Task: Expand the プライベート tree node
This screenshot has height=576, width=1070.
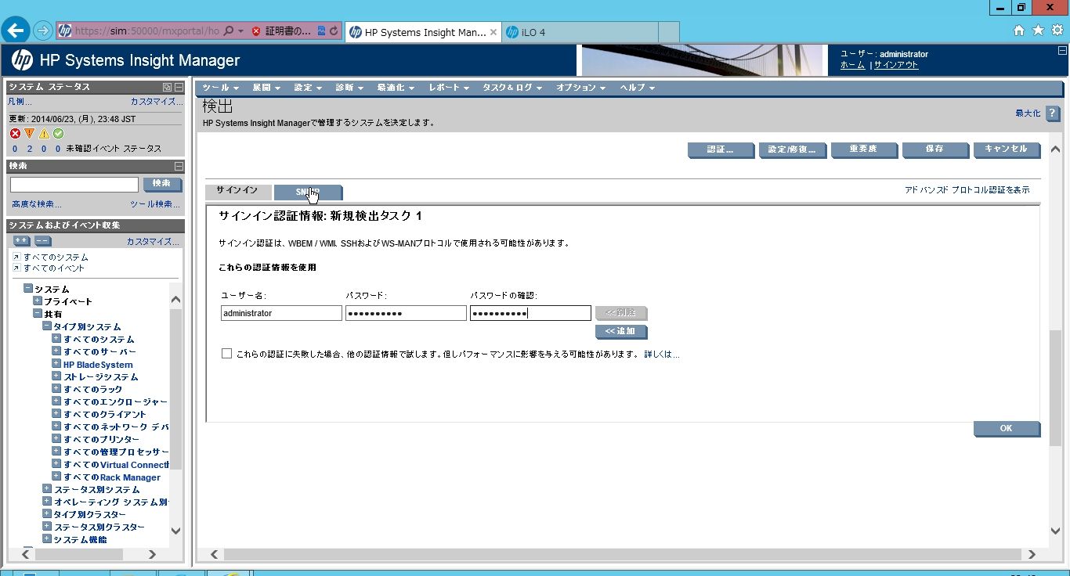Action: (x=38, y=301)
